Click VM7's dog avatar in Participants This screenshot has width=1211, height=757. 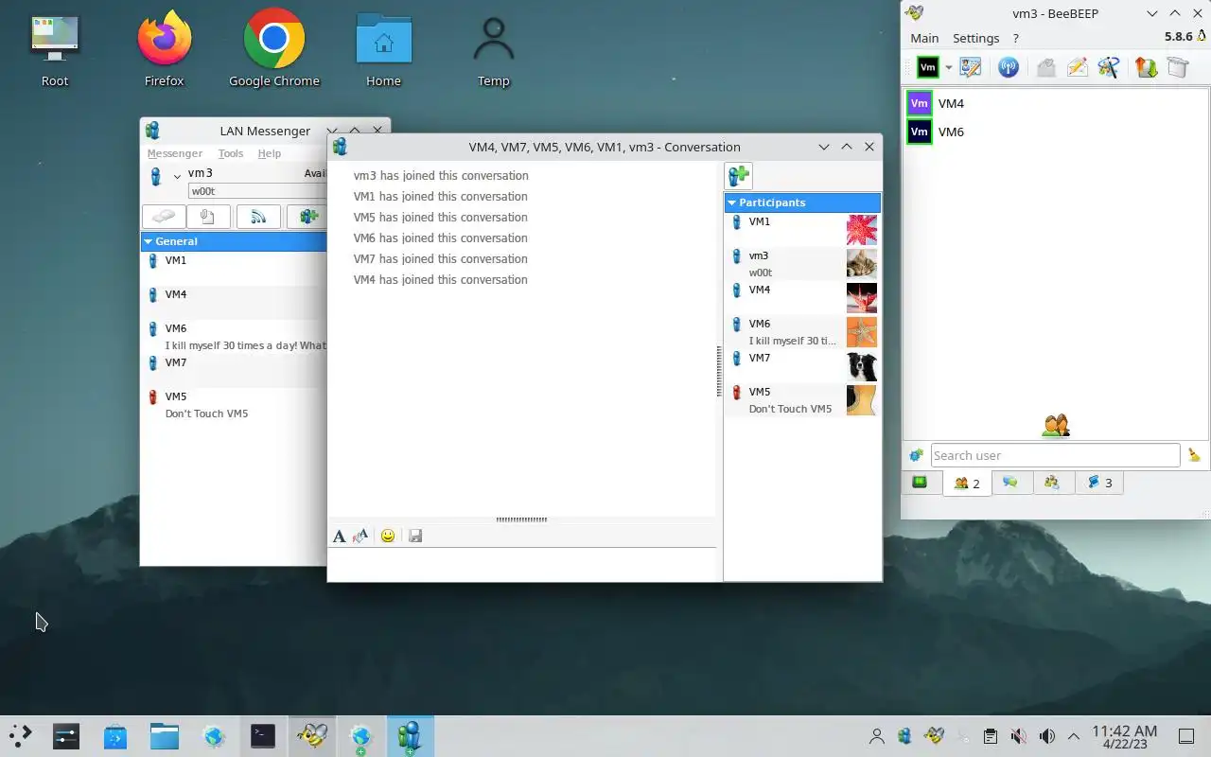[861, 366]
